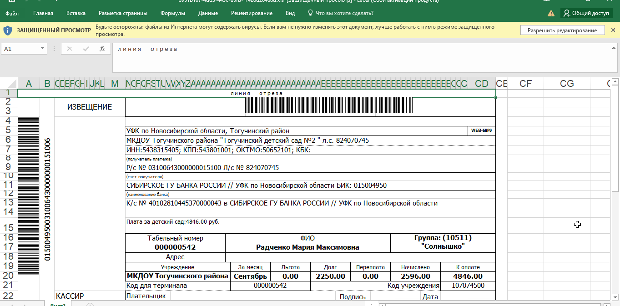620x306 pixels.
Task: Click the Табельный номер header cell
Action: point(176,238)
